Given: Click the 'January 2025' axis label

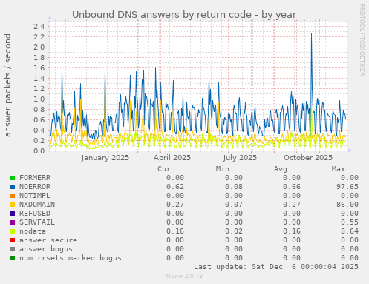Looking at the screenshot, I should (x=105, y=158).
